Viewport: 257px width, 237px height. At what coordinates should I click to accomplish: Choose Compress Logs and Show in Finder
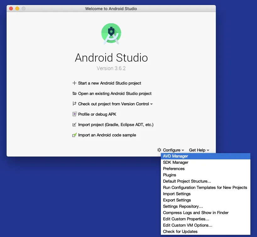tap(205, 213)
